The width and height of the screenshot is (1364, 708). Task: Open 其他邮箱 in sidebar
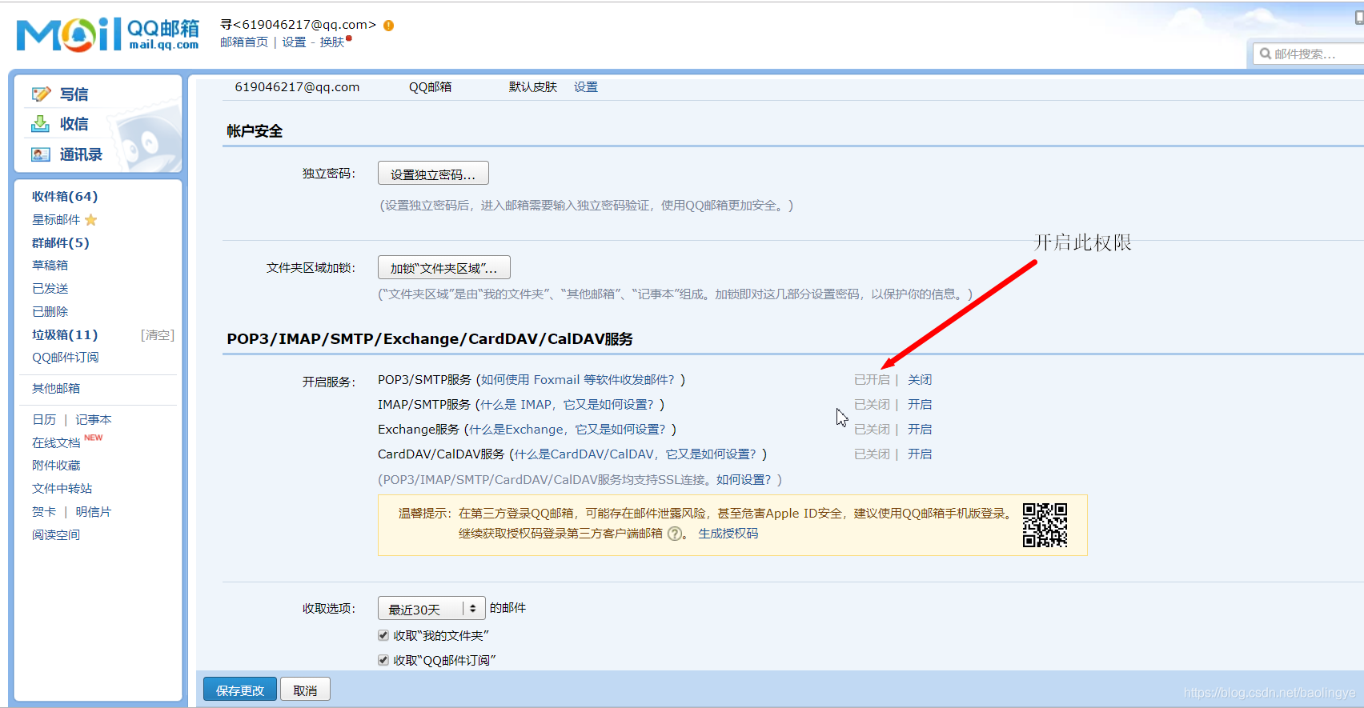pos(56,389)
